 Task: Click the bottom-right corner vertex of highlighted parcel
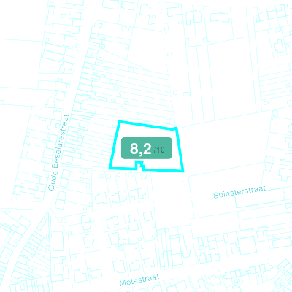[183, 171]
